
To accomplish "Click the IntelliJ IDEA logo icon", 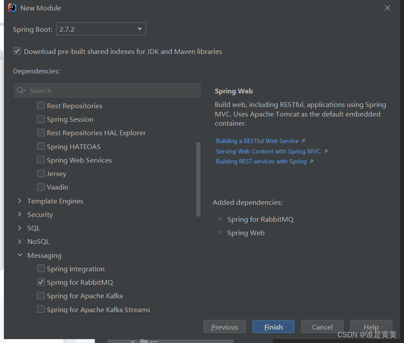I will (x=12, y=8).
